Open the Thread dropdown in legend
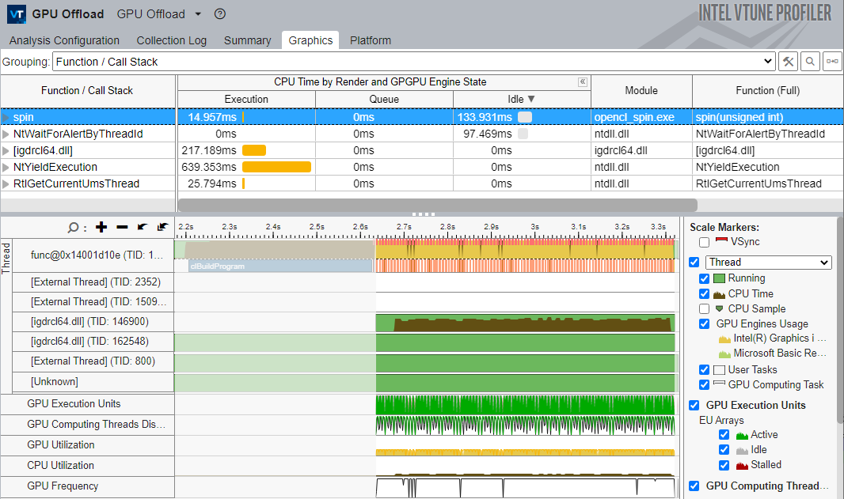 click(768, 263)
